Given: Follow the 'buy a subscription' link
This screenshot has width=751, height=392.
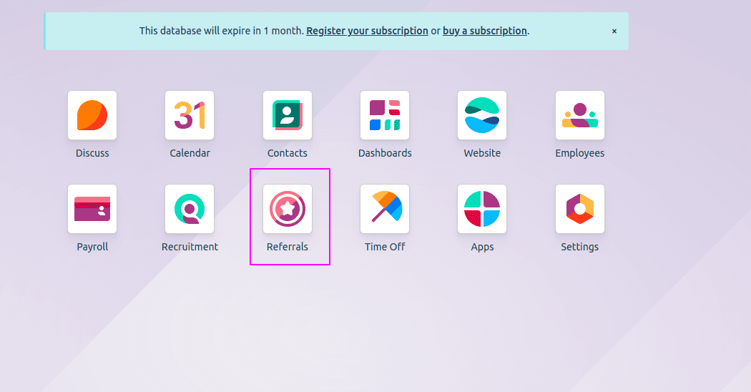Looking at the screenshot, I should tap(485, 31).
